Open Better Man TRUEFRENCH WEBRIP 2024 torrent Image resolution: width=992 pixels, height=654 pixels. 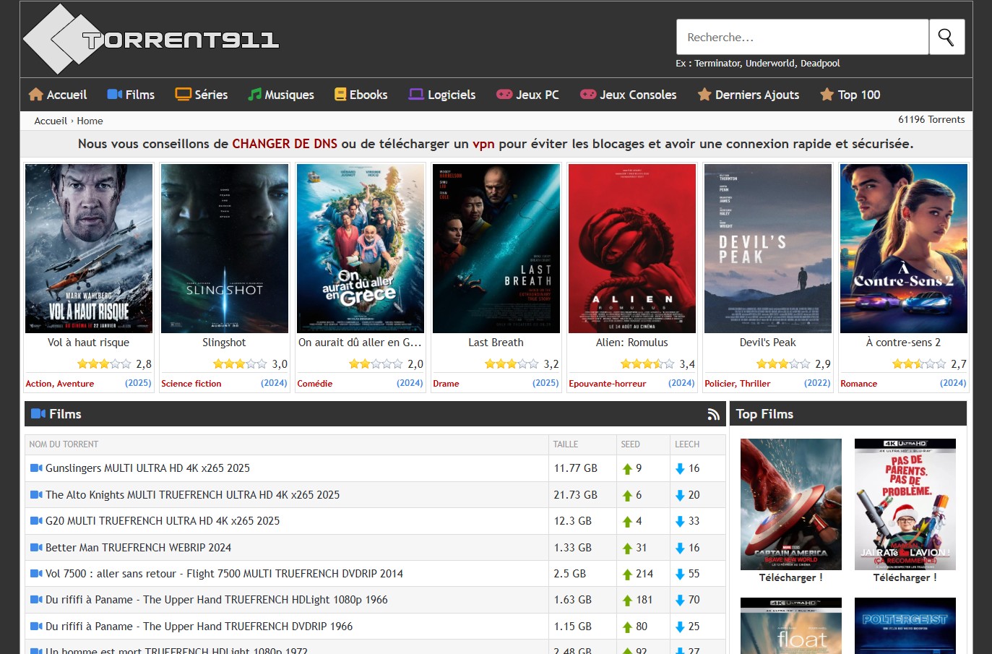click(x=138, y=548)
